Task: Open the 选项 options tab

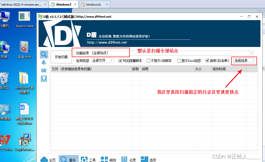Action: point(148,160)
